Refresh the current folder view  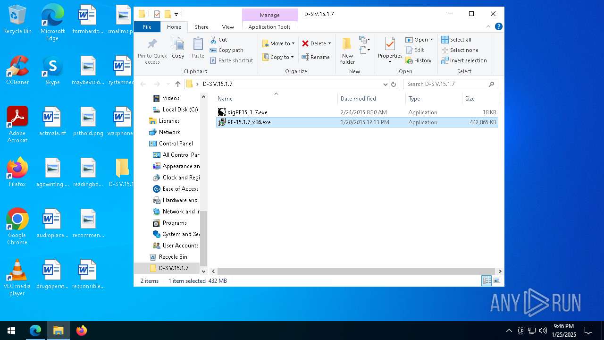coord(394,84)
